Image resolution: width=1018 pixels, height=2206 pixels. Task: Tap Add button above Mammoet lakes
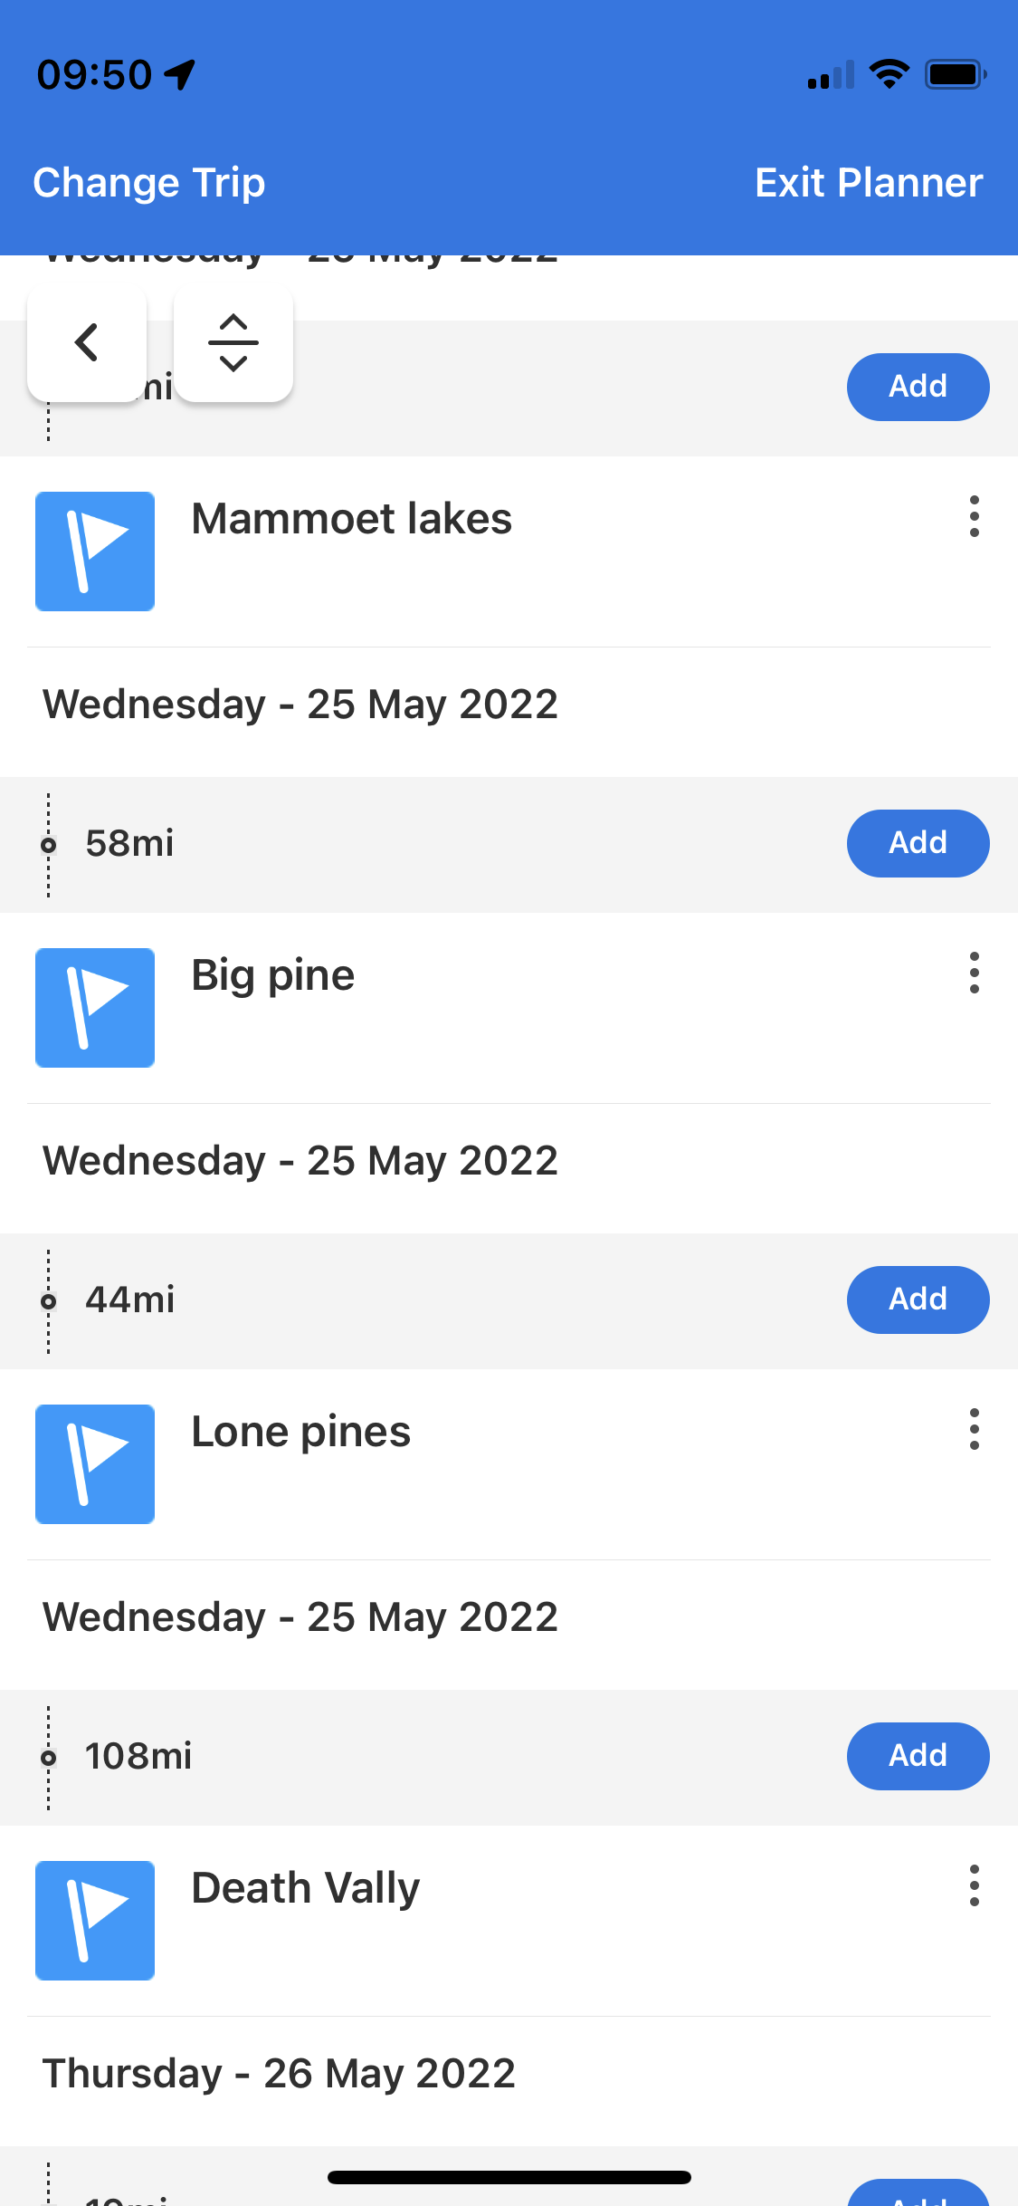[918, 387]
